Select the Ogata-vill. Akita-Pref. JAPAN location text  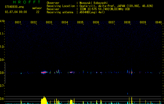116,6
